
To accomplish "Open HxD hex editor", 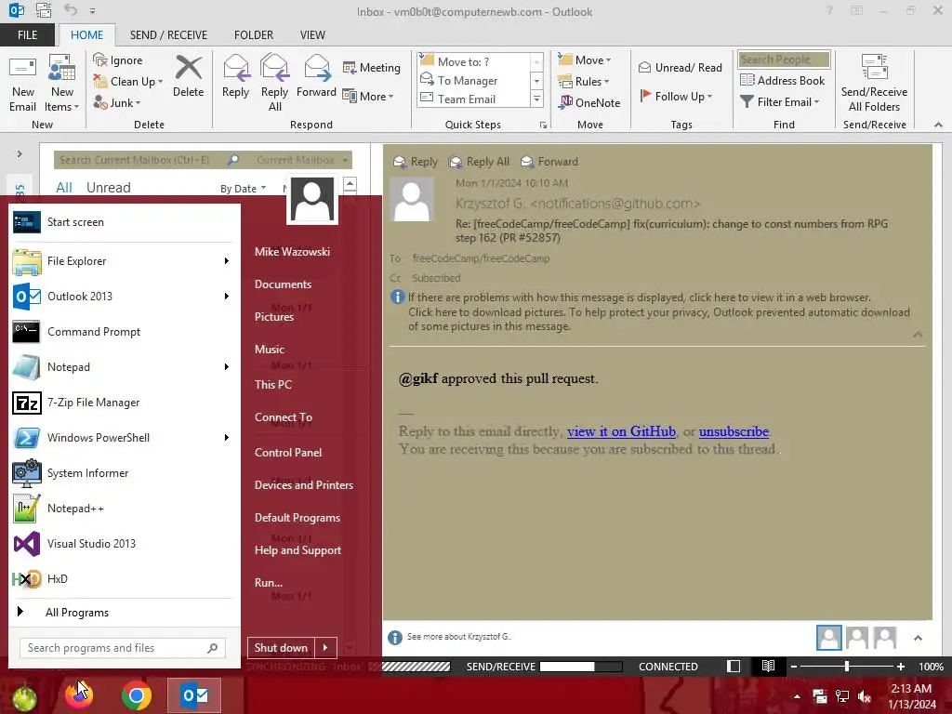I will [124, 578].
